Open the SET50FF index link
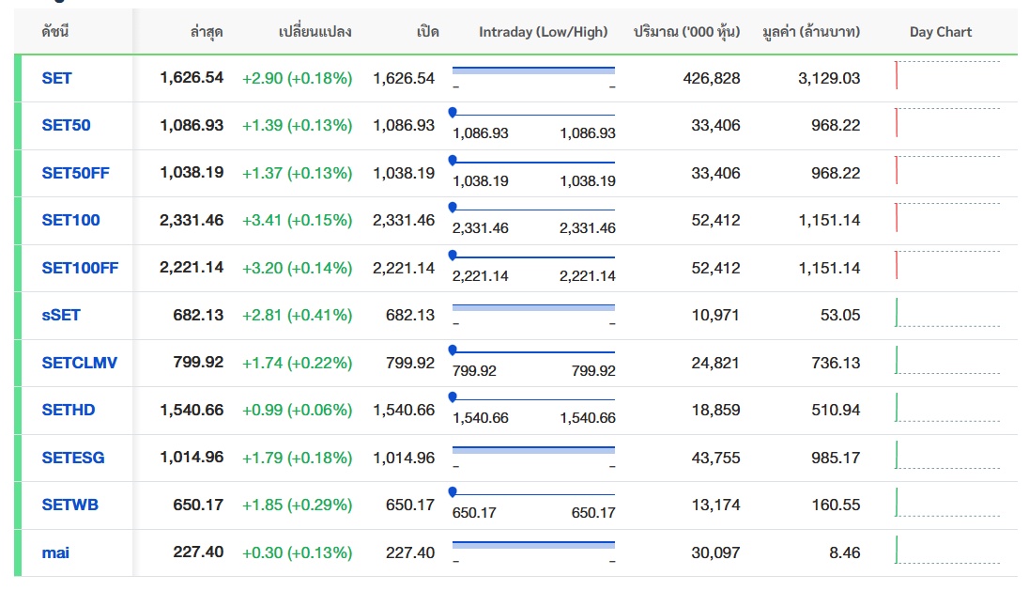Image resolution: width=1029 pixels, height=591 pixels. (x=75, y=173)
